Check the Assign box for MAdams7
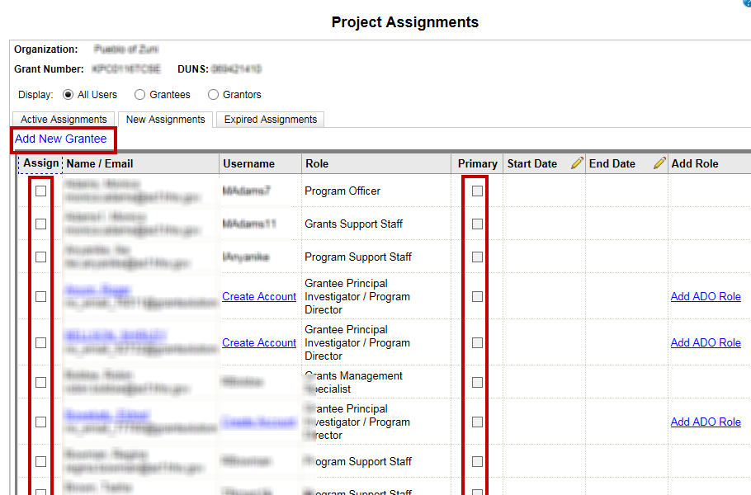The height and width of the screenshot is (495, 751). coord(40,191)
